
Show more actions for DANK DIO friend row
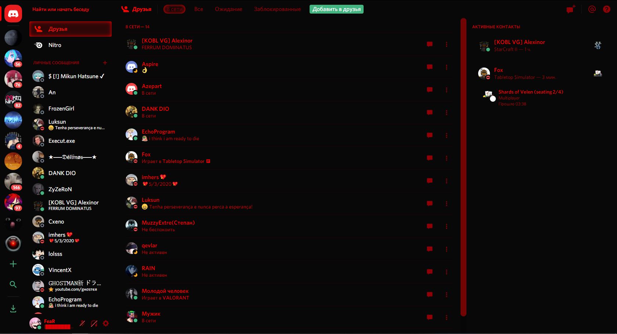point(447,113)
